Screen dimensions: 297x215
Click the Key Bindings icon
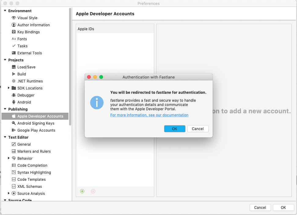(14, 32)
